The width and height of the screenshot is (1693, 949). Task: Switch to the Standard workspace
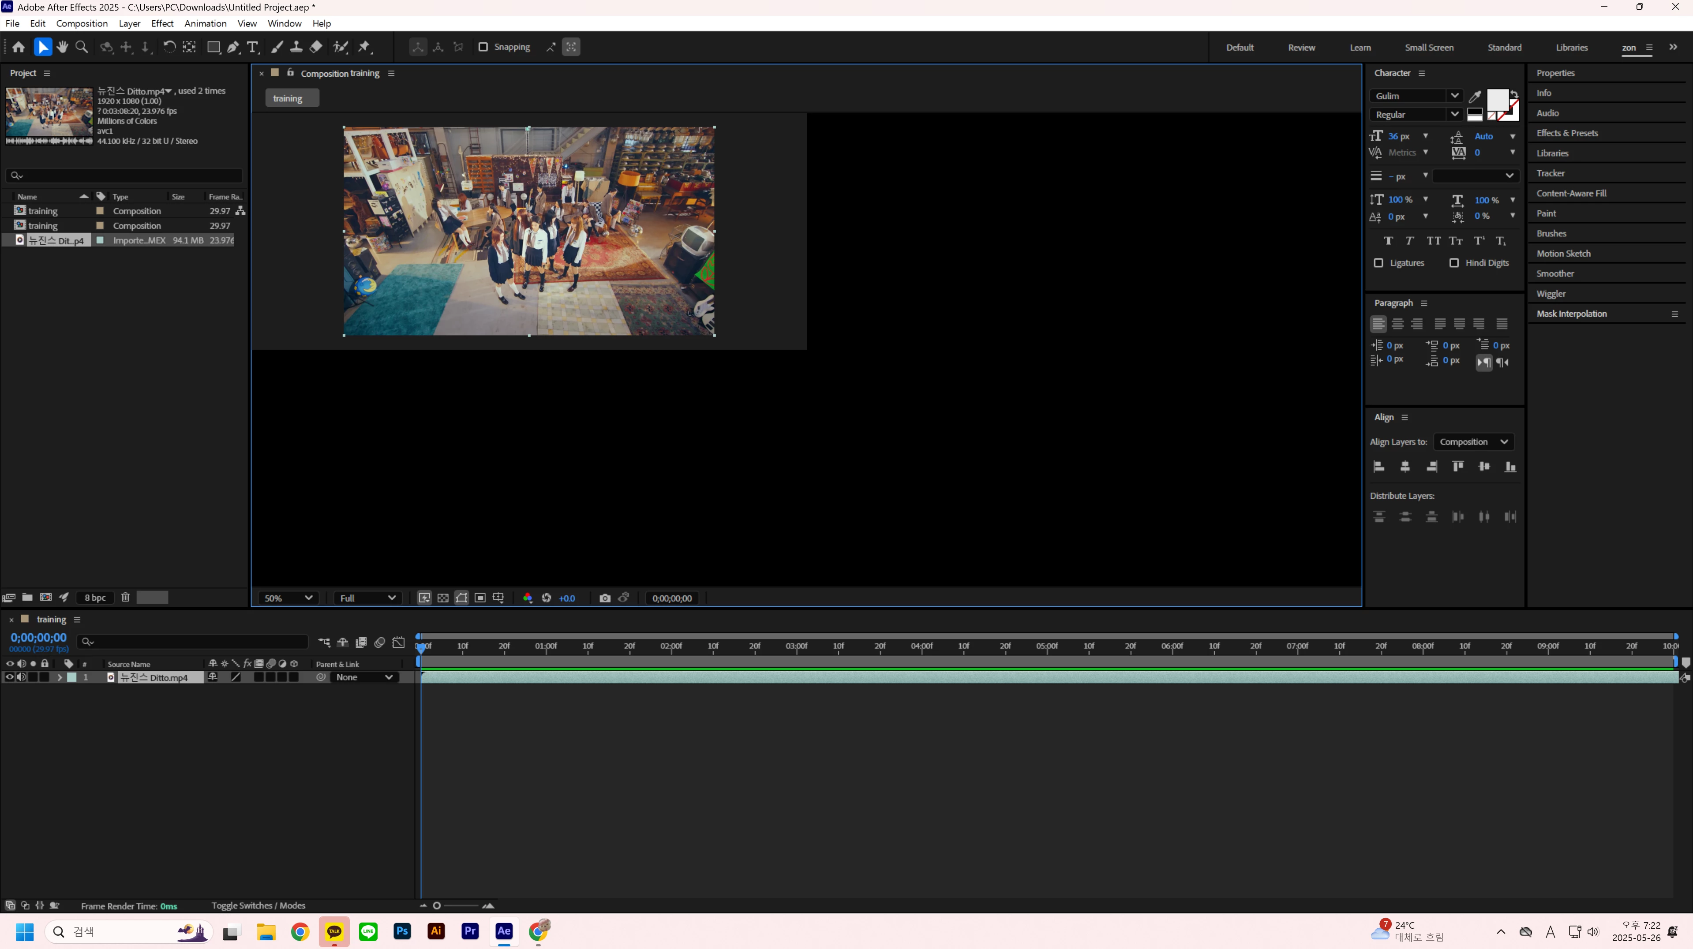(1504, 47)
